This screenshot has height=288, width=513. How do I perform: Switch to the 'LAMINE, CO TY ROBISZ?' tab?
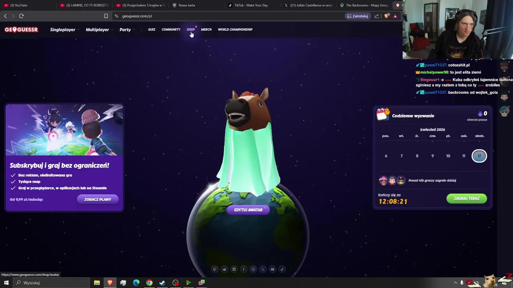[85, 5]
